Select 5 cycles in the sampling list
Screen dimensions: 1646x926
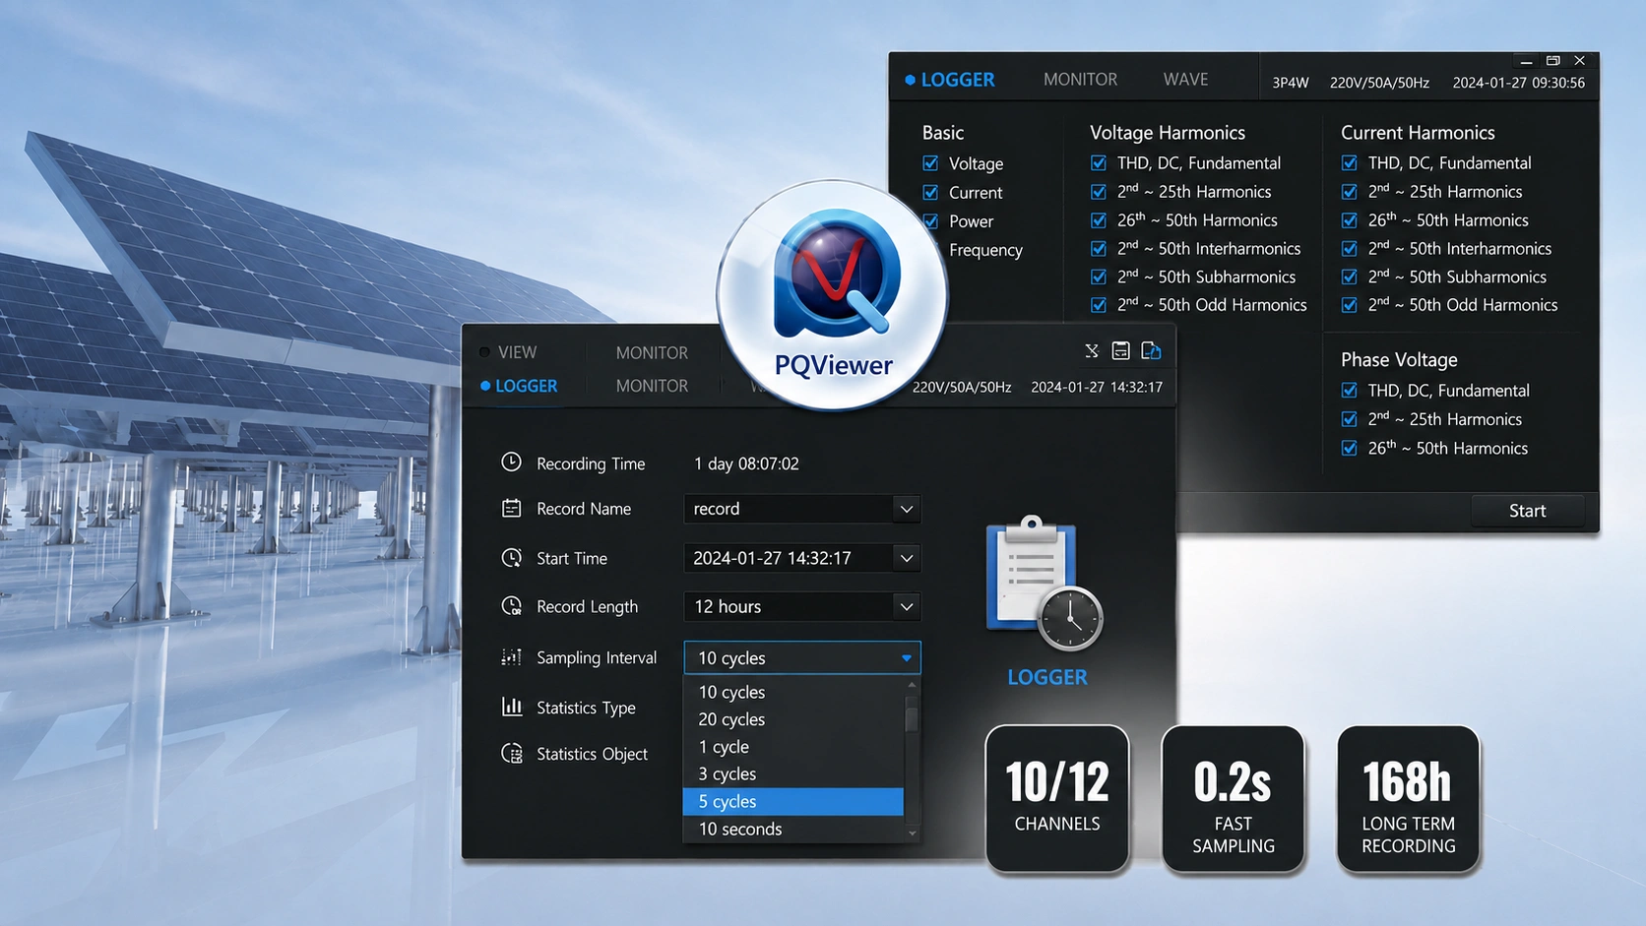click(793, 801)
